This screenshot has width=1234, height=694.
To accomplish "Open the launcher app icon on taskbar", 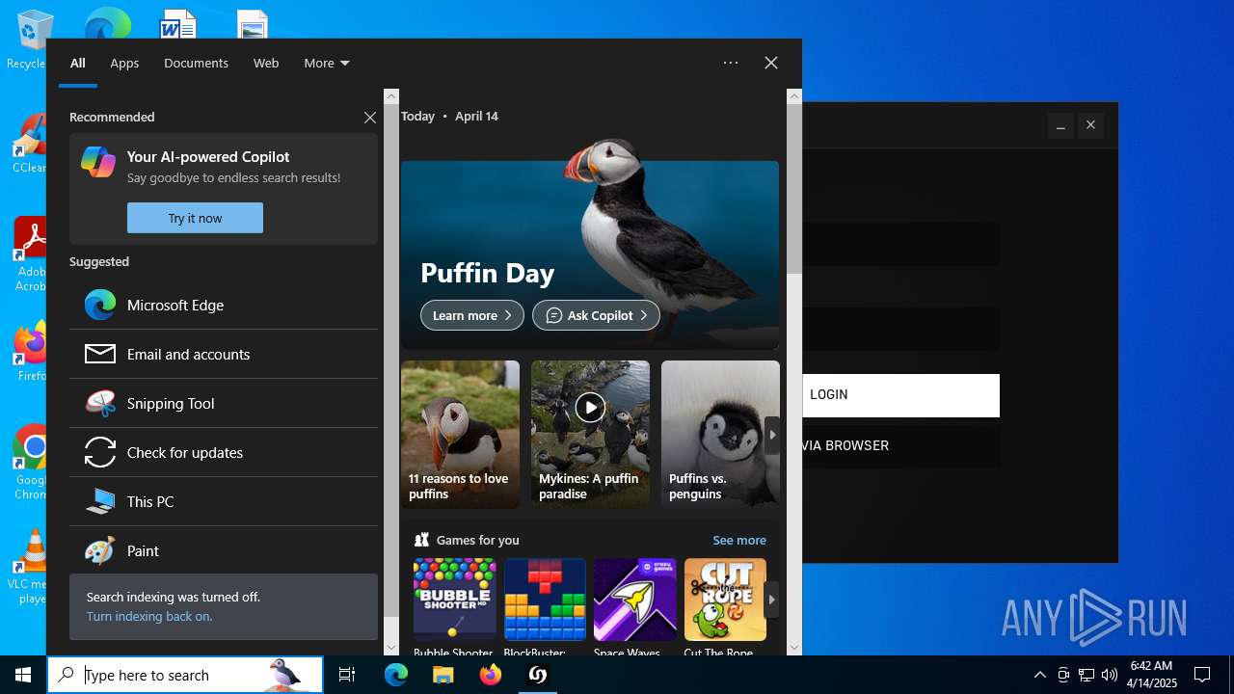I will [538, 675].
